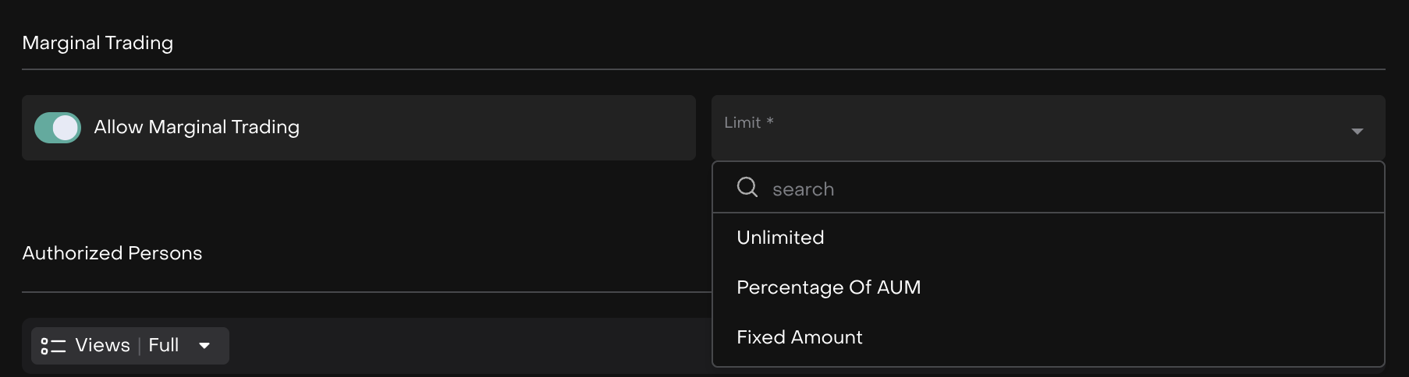
Task: Choose "Percentage Of AUM" from the list
Action: (829, 287)
